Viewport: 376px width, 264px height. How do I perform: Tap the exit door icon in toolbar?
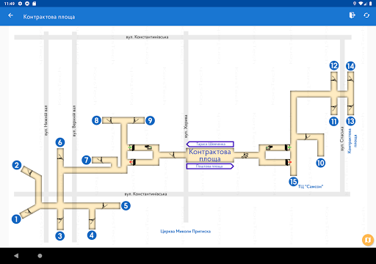352,15
